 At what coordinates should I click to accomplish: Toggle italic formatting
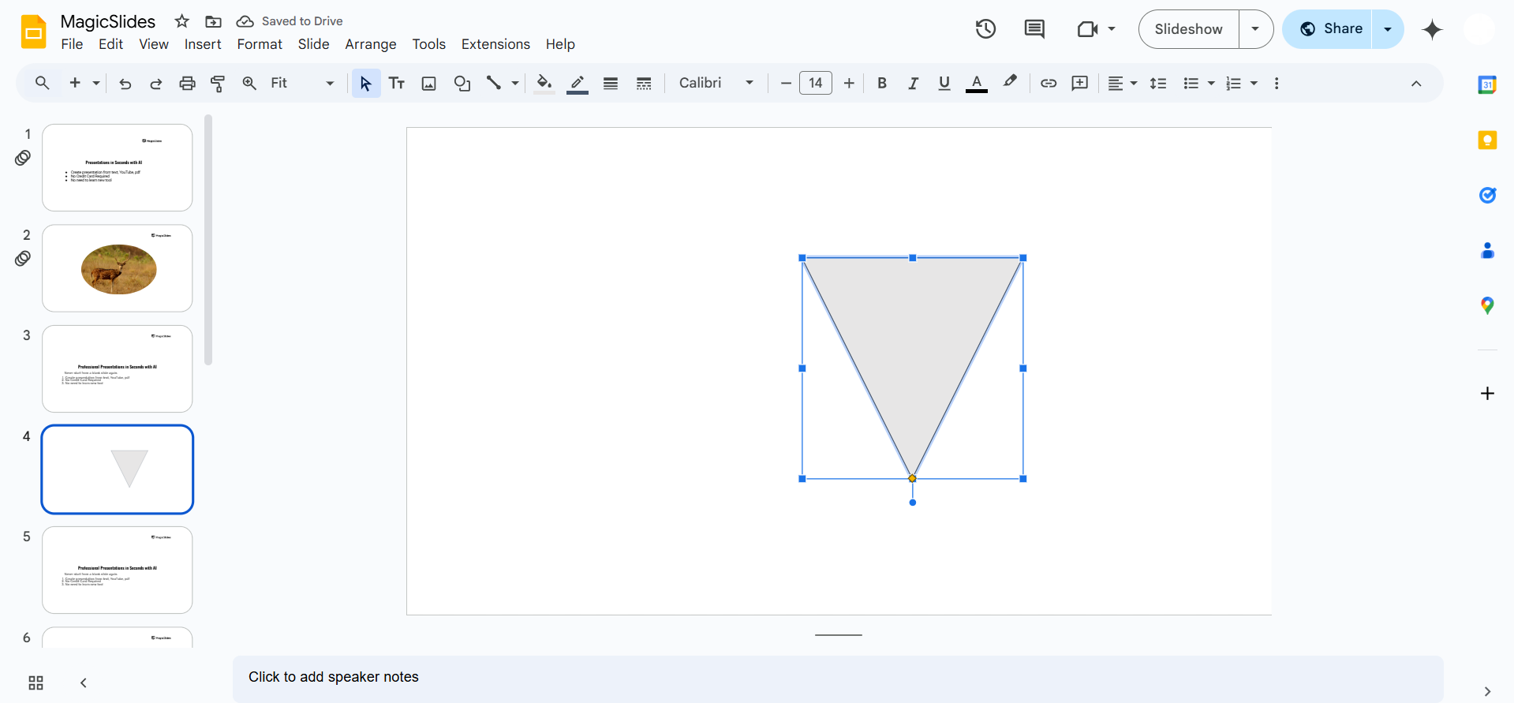point(913,83)
